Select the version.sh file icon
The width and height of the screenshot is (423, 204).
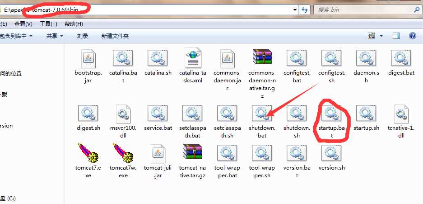[x=331, y=153]
